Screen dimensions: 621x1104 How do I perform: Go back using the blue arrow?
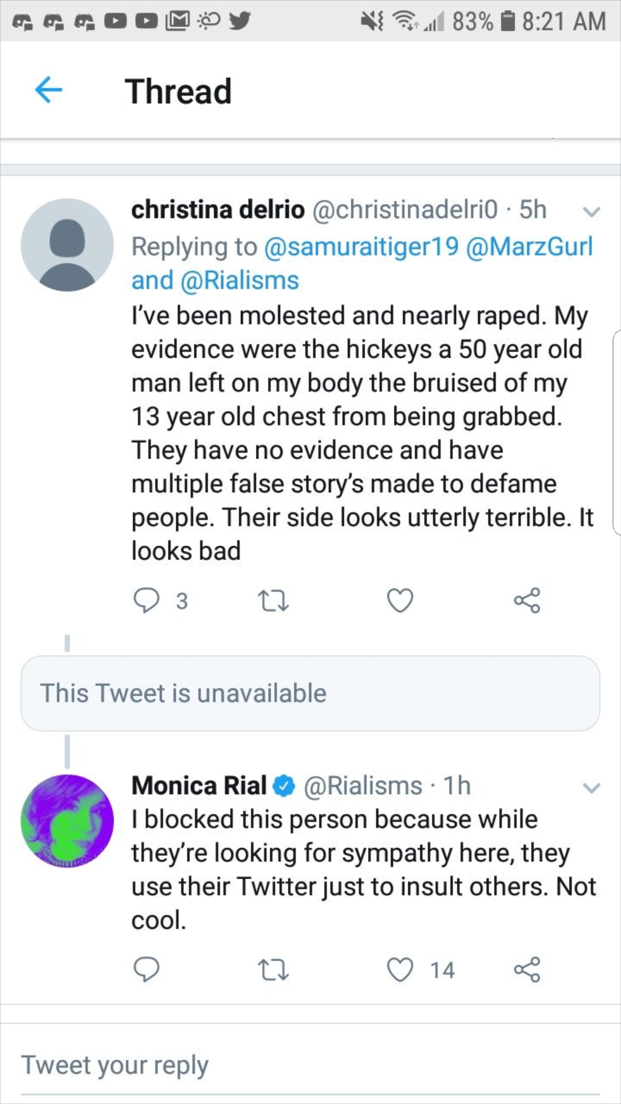pos(48,90)
